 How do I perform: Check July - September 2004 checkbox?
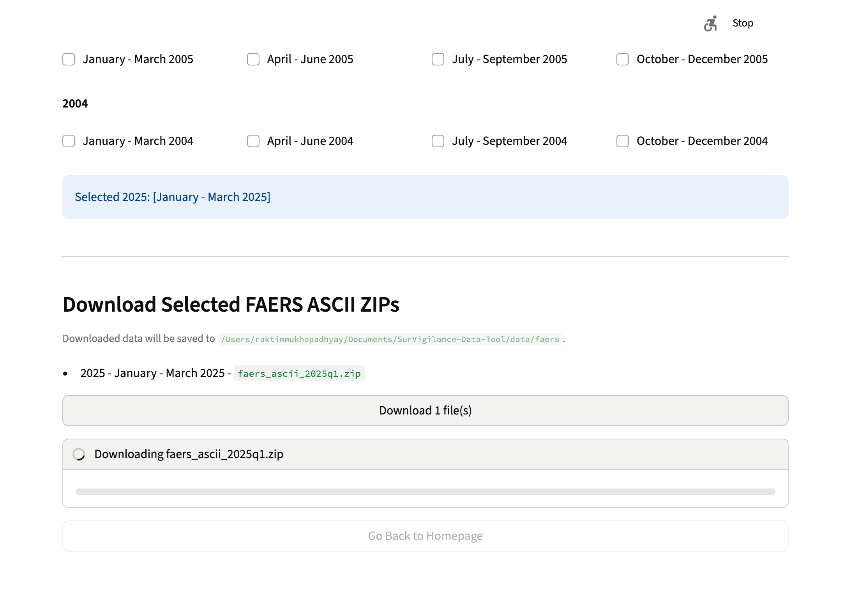click(438, 141)
